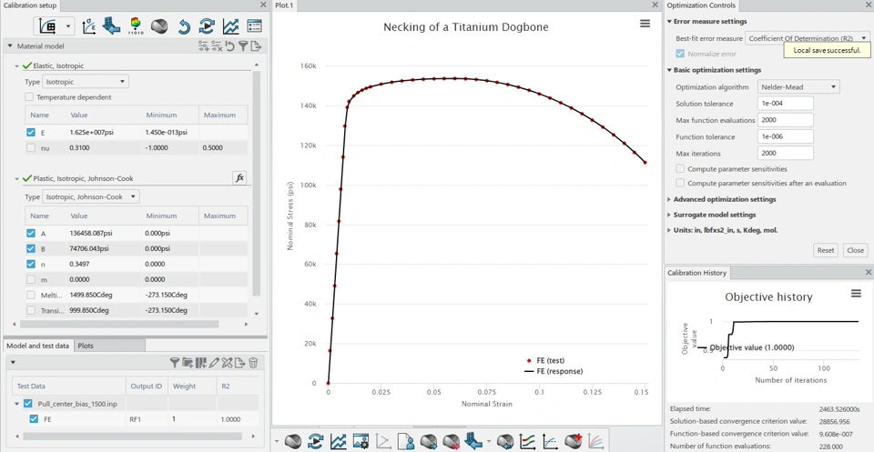Viewport: 874px width, 452px height.
Task: Uncheck the A parameter checkbox
Action: click(x=31, y=233)
